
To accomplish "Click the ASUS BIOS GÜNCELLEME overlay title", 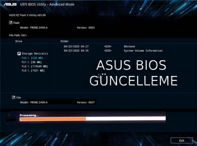I will (133, 73).
